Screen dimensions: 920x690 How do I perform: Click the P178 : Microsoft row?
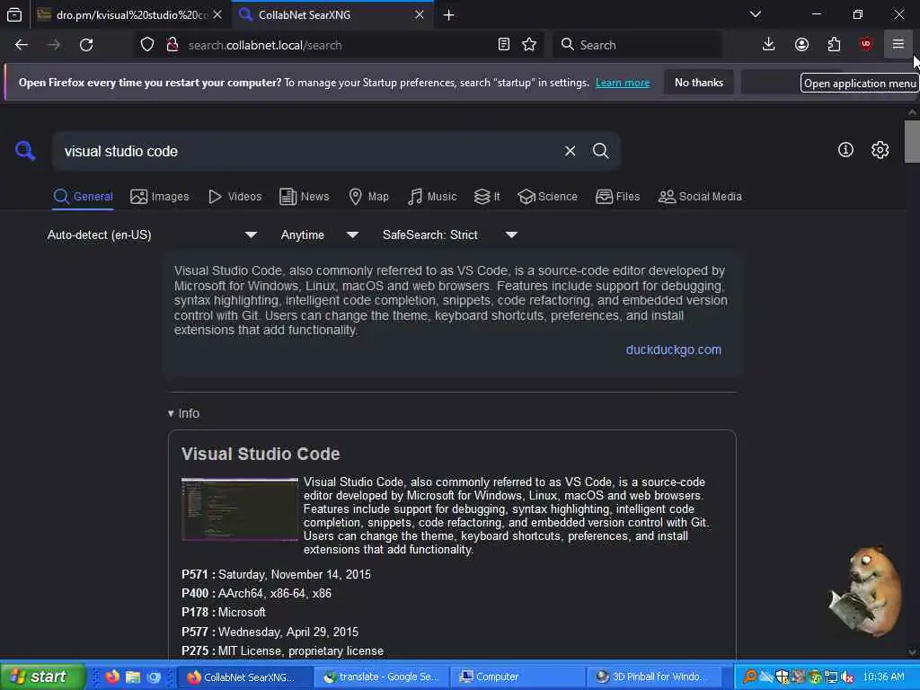click(x=224, y=612)
